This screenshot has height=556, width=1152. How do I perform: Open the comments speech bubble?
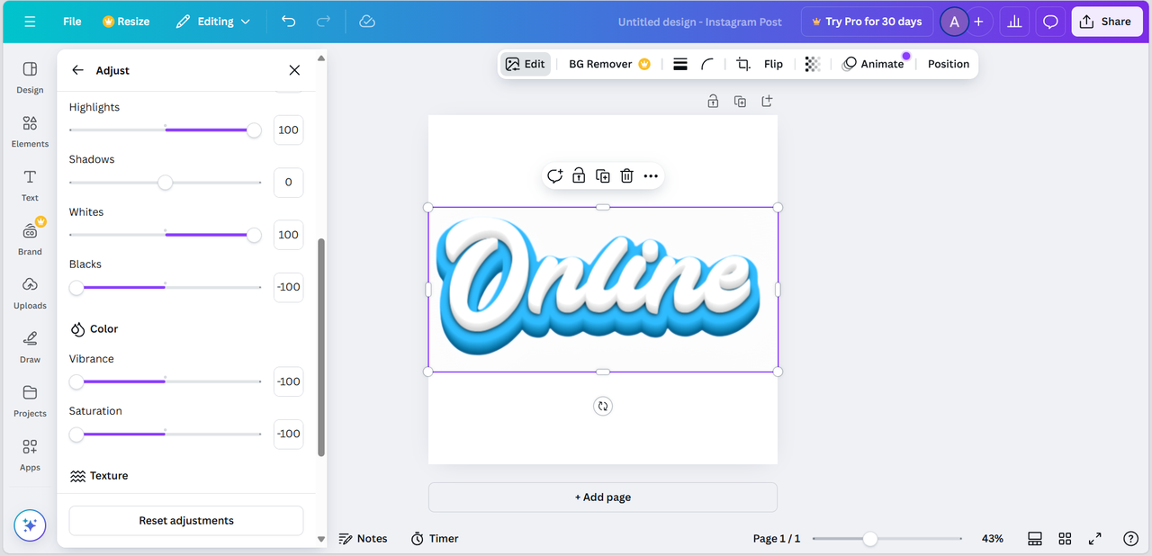[1050, 22]
